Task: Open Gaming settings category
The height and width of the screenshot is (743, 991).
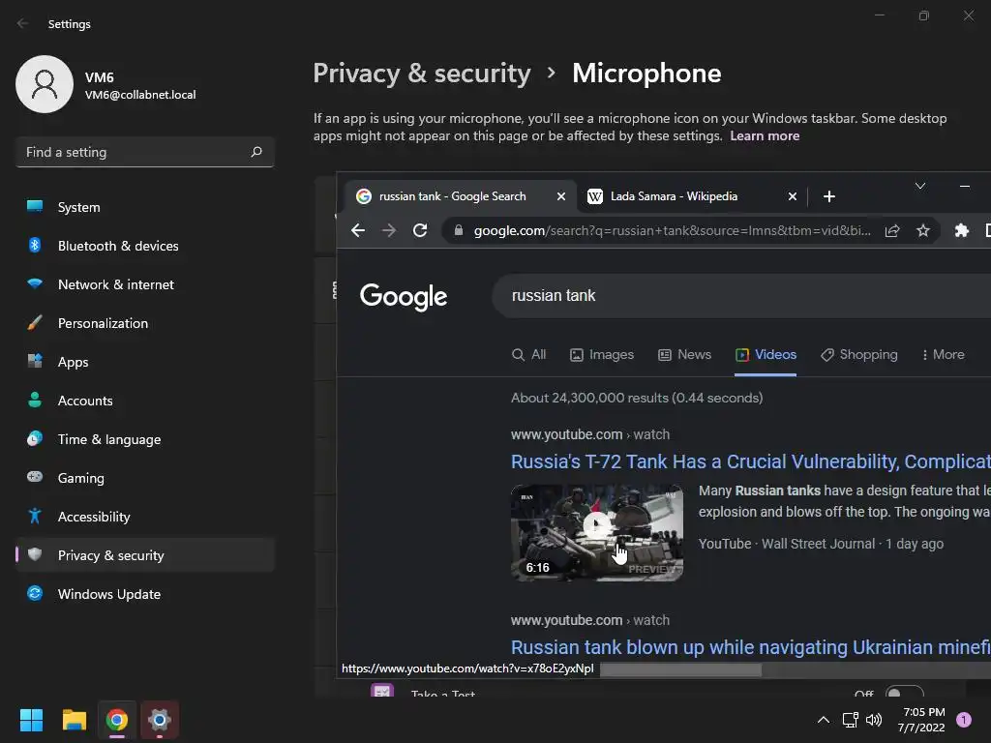Action: 145,478
